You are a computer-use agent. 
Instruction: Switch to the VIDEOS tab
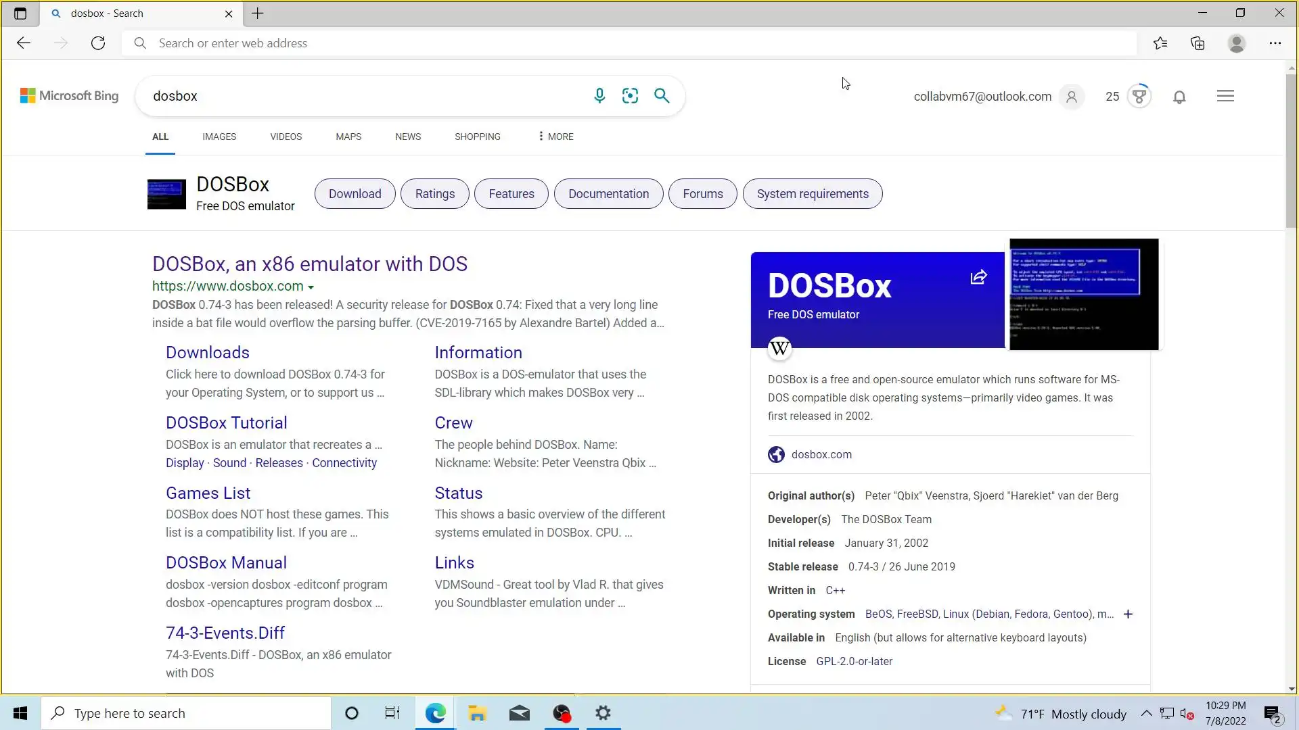286,137
